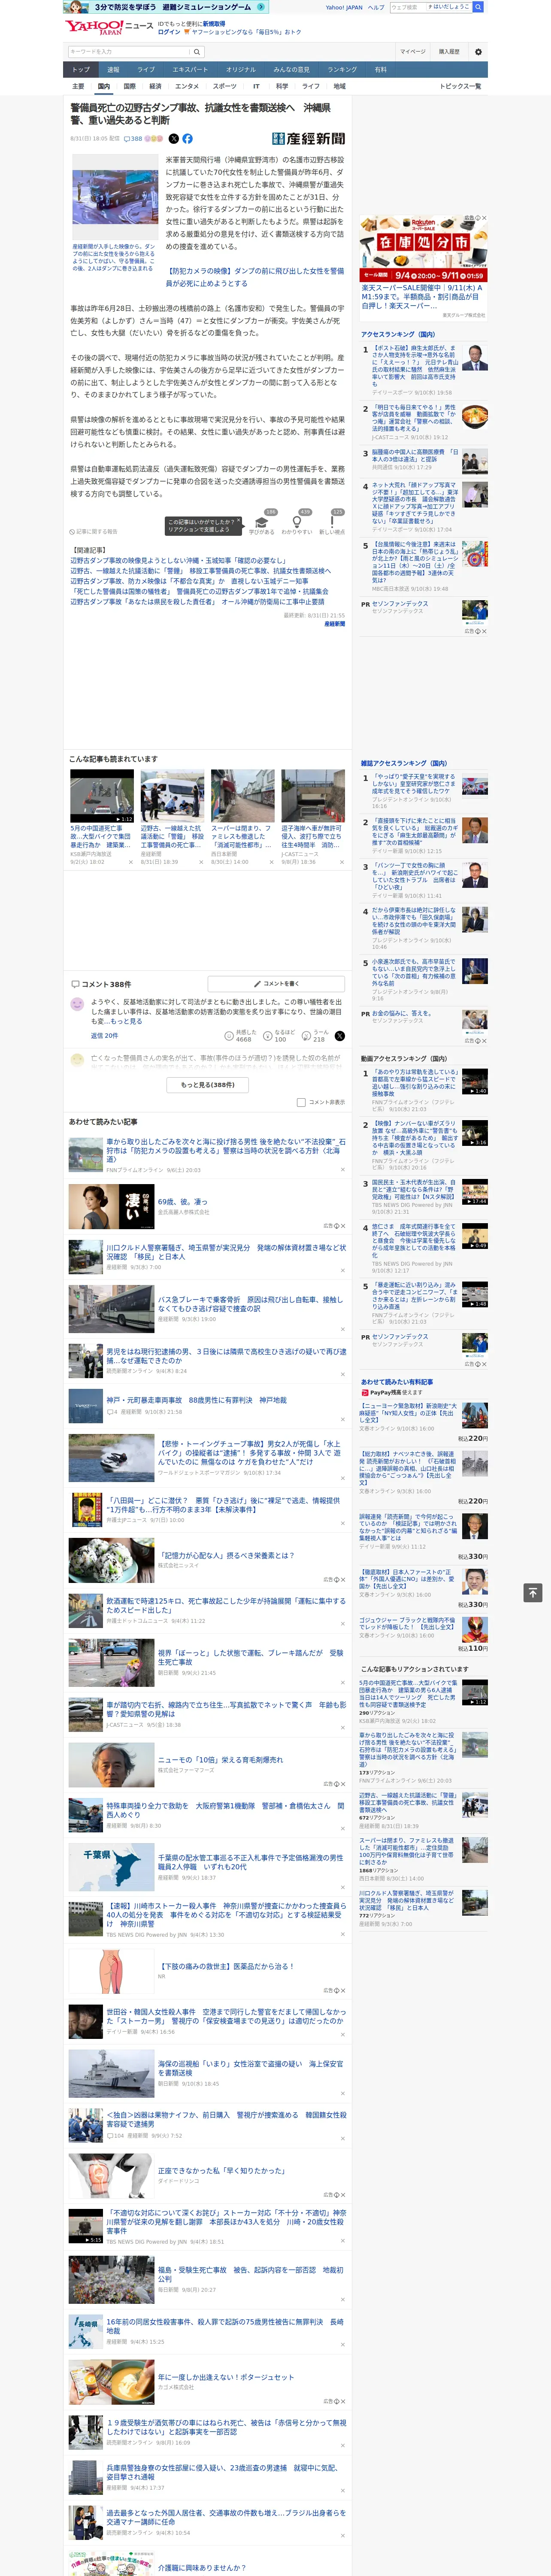
Task: Share the article on Facebook
Action: pos(187,139)
